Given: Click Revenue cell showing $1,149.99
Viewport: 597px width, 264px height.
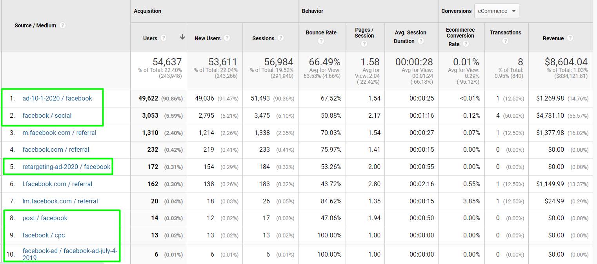Looking at the screenshot, I should tap(550, 184).
